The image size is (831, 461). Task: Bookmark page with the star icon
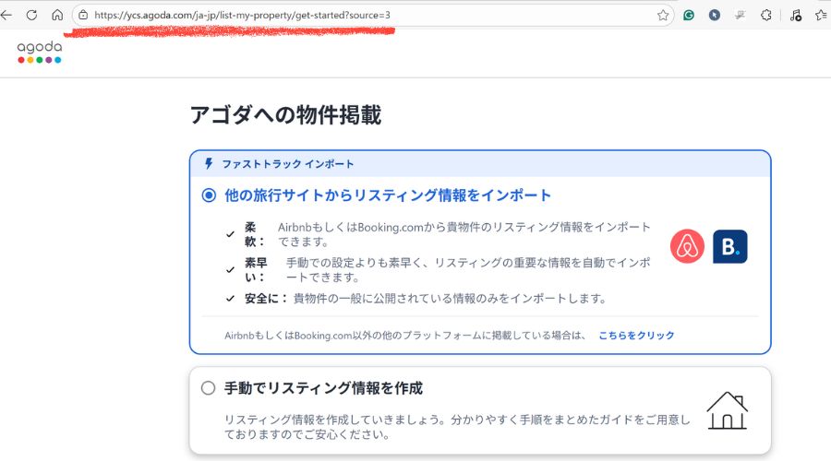click(x=662, y=16)
